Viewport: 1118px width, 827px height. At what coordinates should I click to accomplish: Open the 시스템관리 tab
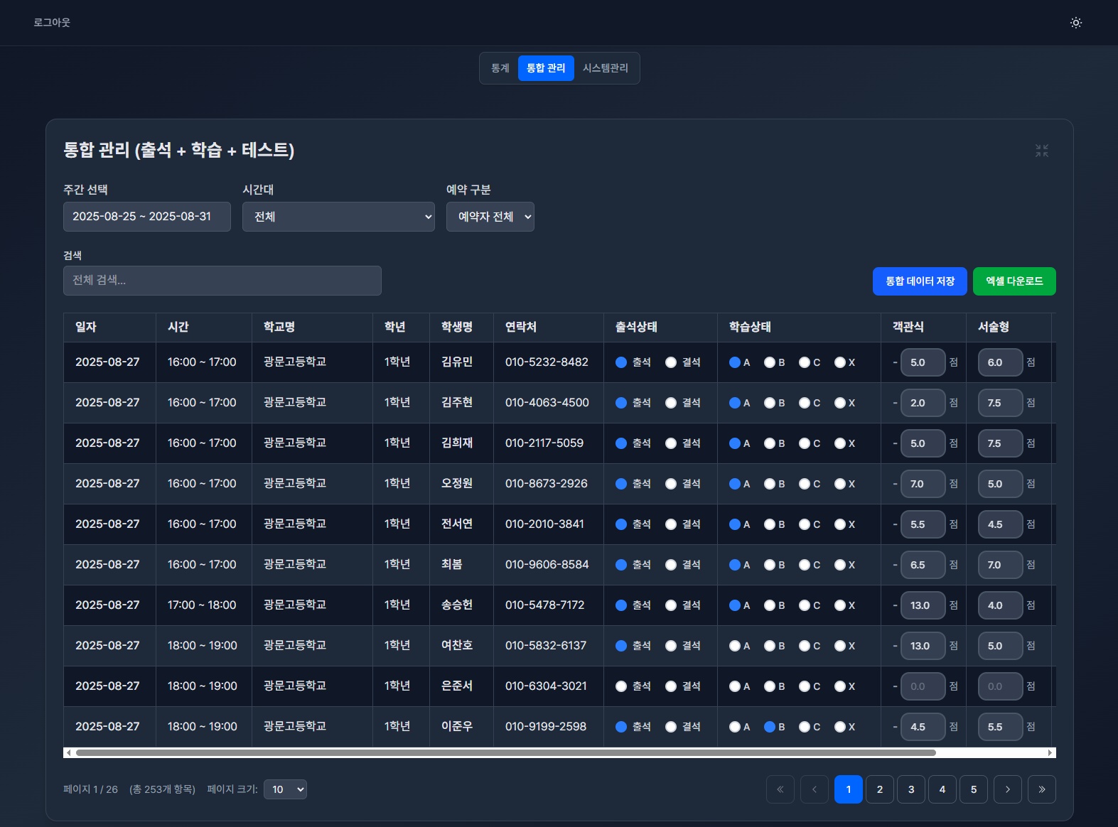pyautogui.click(x=606, y=68)
